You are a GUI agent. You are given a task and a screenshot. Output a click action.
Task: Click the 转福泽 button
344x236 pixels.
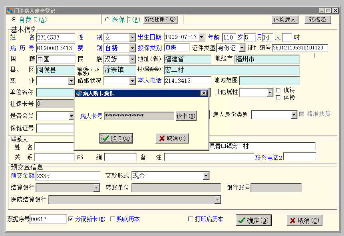pyautogui.click(x=318, y=20)
